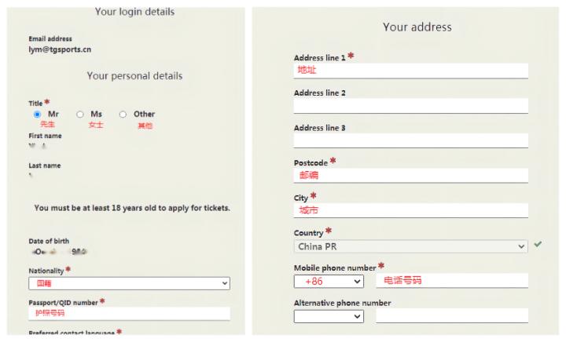Click the Postcode input field
Screen dimensions: 566x342
tap(410, 176)
